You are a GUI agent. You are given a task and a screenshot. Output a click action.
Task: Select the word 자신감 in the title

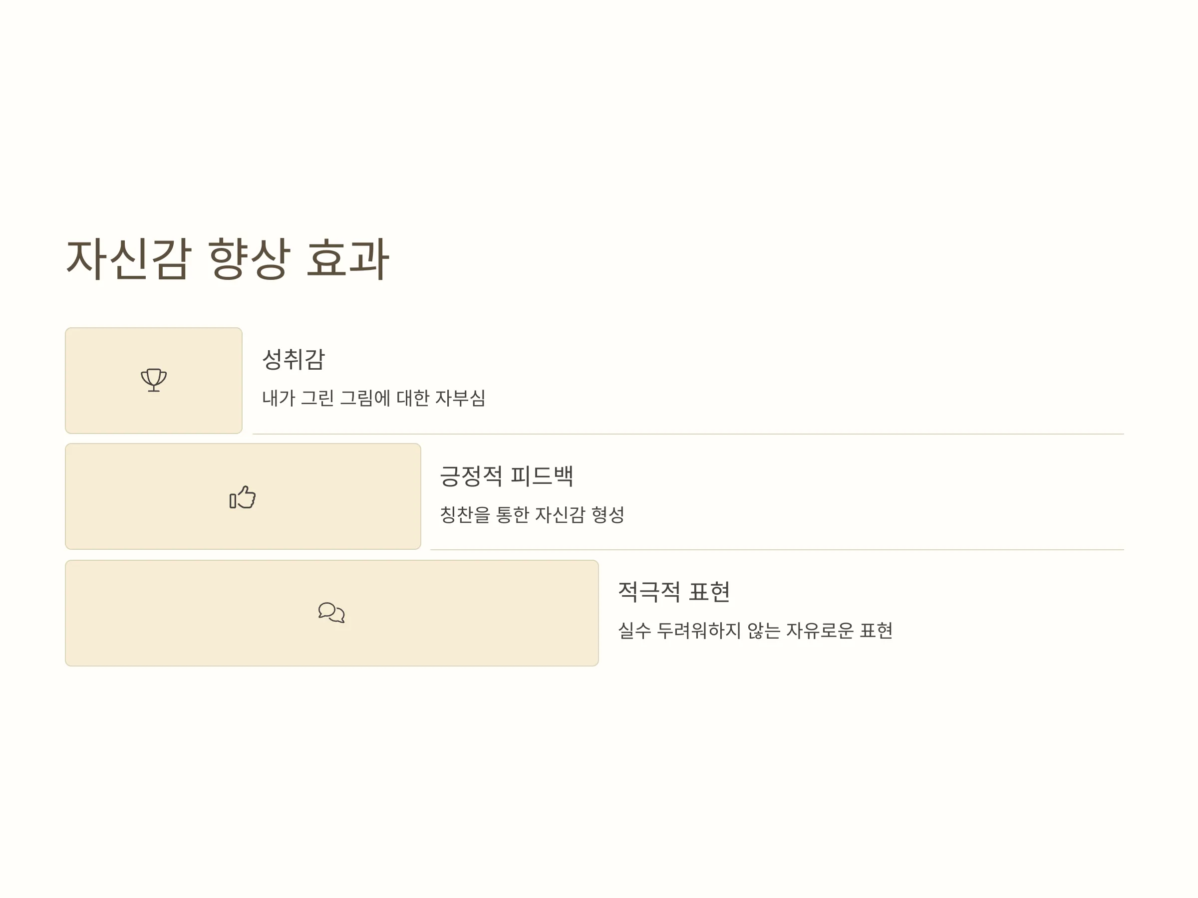pyautogui.click(x=128, y=259)
